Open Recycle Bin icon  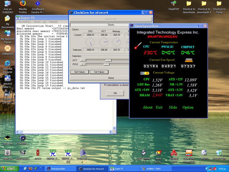(x=219, y=155)
